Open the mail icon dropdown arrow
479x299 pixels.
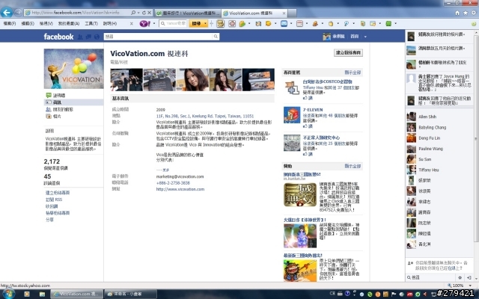pyautogui.click(x=291, y=23)
